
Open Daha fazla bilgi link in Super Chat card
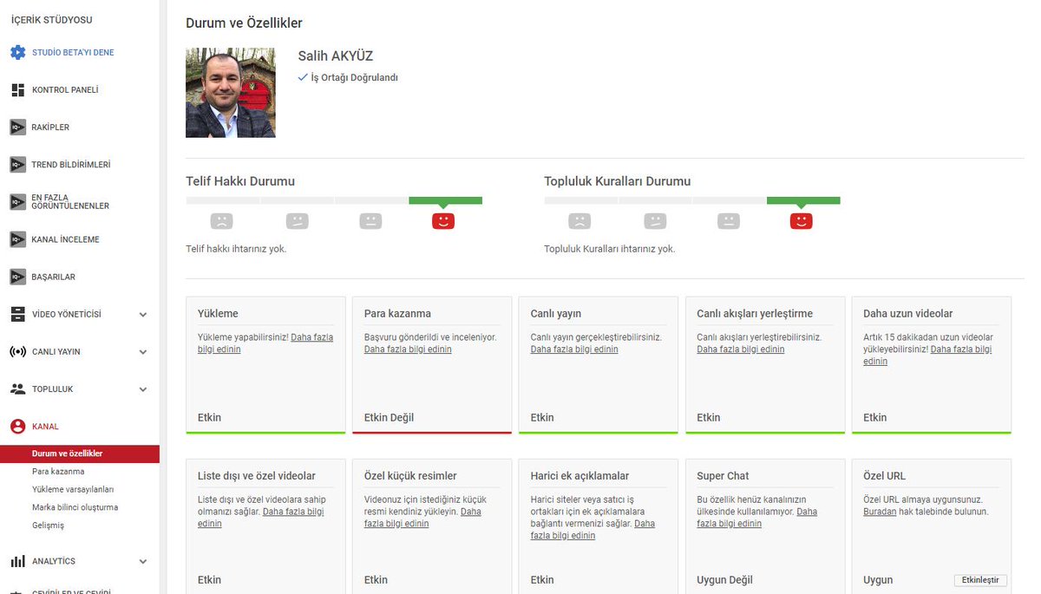click(757, 518)
